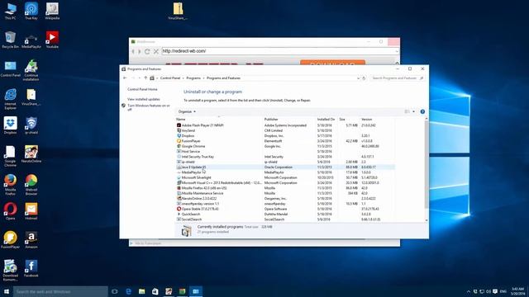Open Hotmail desktop shortcut

point(31,211)
